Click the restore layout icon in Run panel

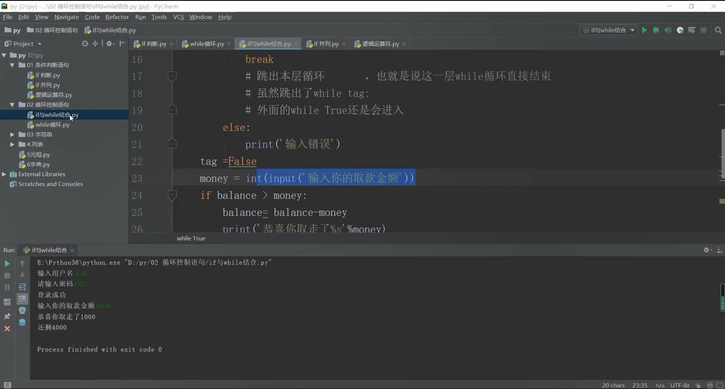pos(7,302)
